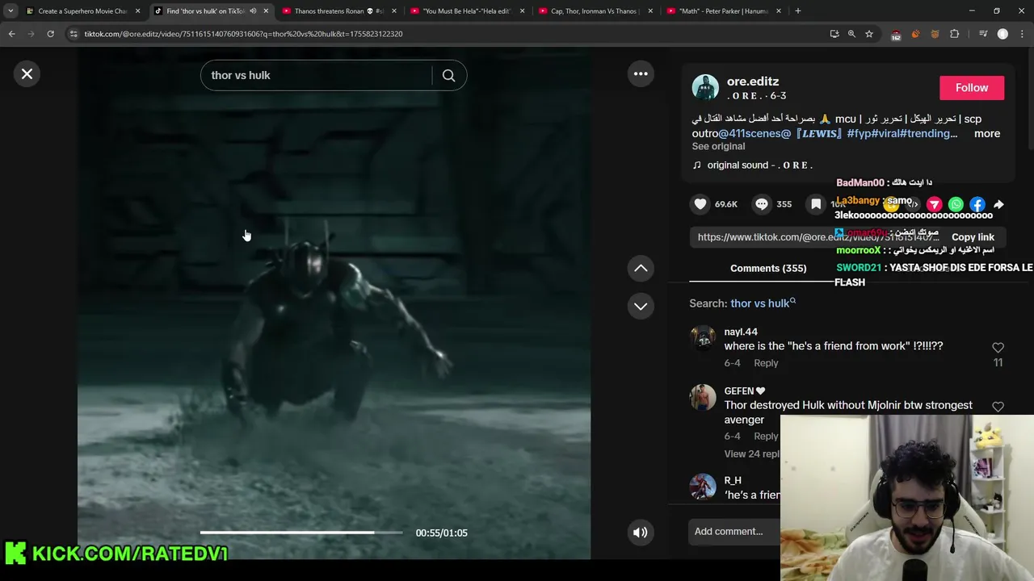Image resolution: width=1034 pixels, height=581 pixels.
Task: Click the address bar URL
Action: tap(243, 34)
